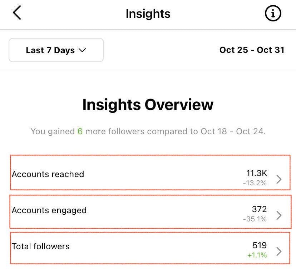This screenshot has width=296, height=275.
Task: Tap the -13.2% reach change figure
Action: (255, 183)
